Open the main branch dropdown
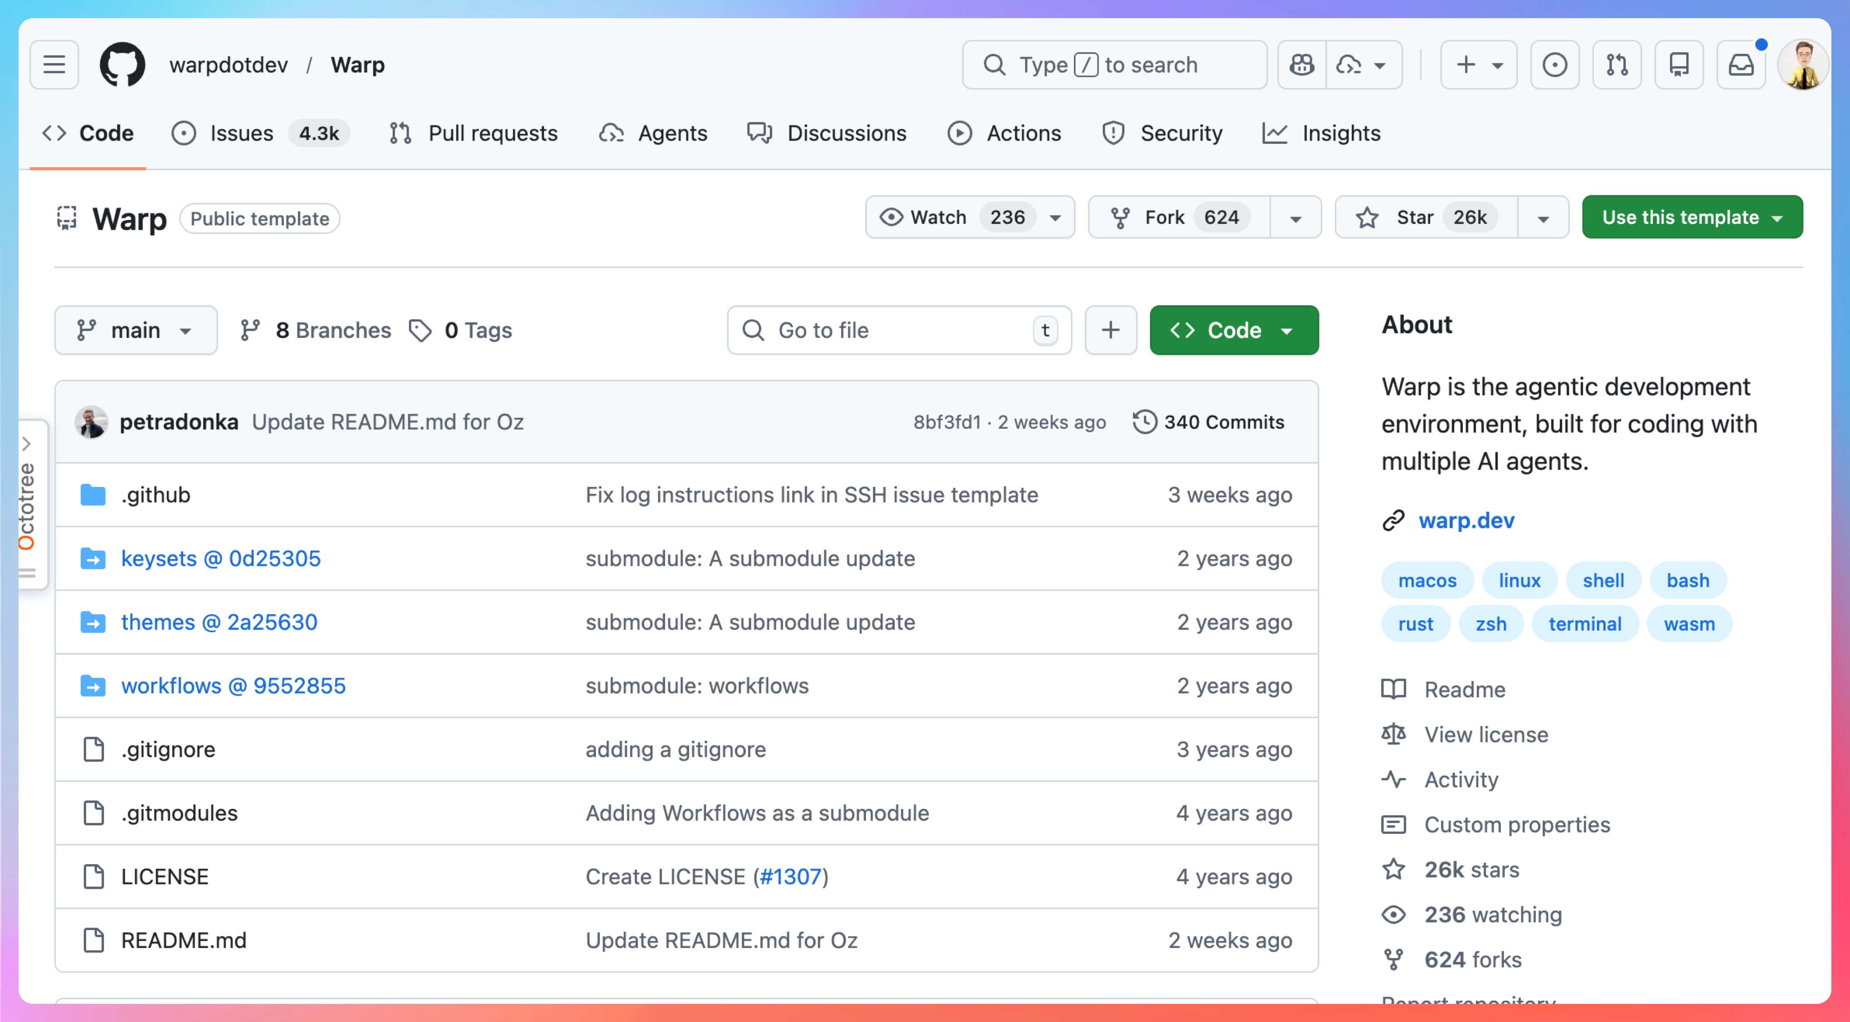The height and width of the screenshot is (1022, 1850). click(x=136, y=331)
